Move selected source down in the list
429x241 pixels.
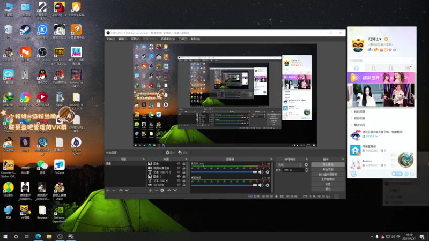(x=175, y=190)
